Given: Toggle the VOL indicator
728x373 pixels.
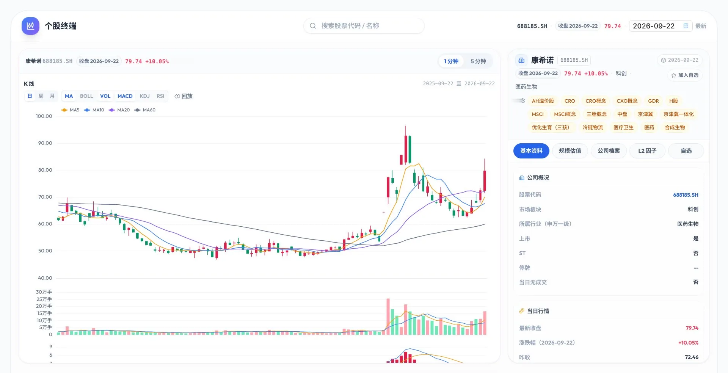Looking at the screenshot, I should click(x=105, y=96).
